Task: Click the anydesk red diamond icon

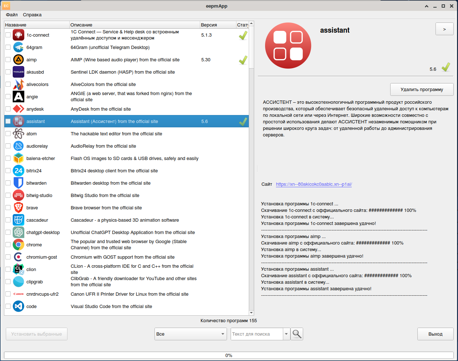Action: tap(18, 109)
